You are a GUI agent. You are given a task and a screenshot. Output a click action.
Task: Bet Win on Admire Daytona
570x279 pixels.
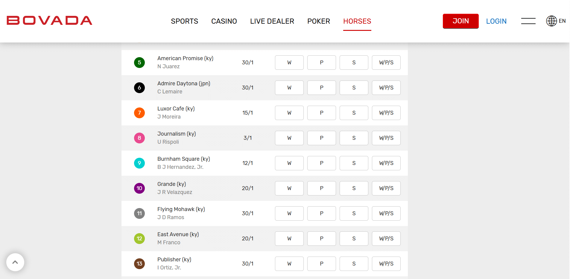[x=289, y=88]
